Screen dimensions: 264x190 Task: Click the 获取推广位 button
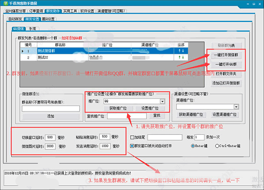(x=118, y=108)
